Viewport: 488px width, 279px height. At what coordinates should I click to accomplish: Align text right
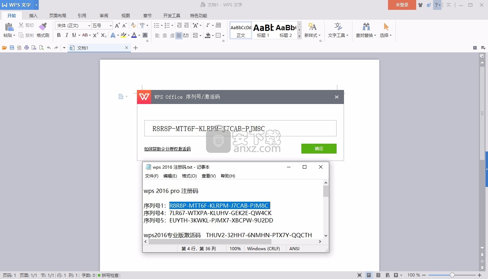click(172, 35)
